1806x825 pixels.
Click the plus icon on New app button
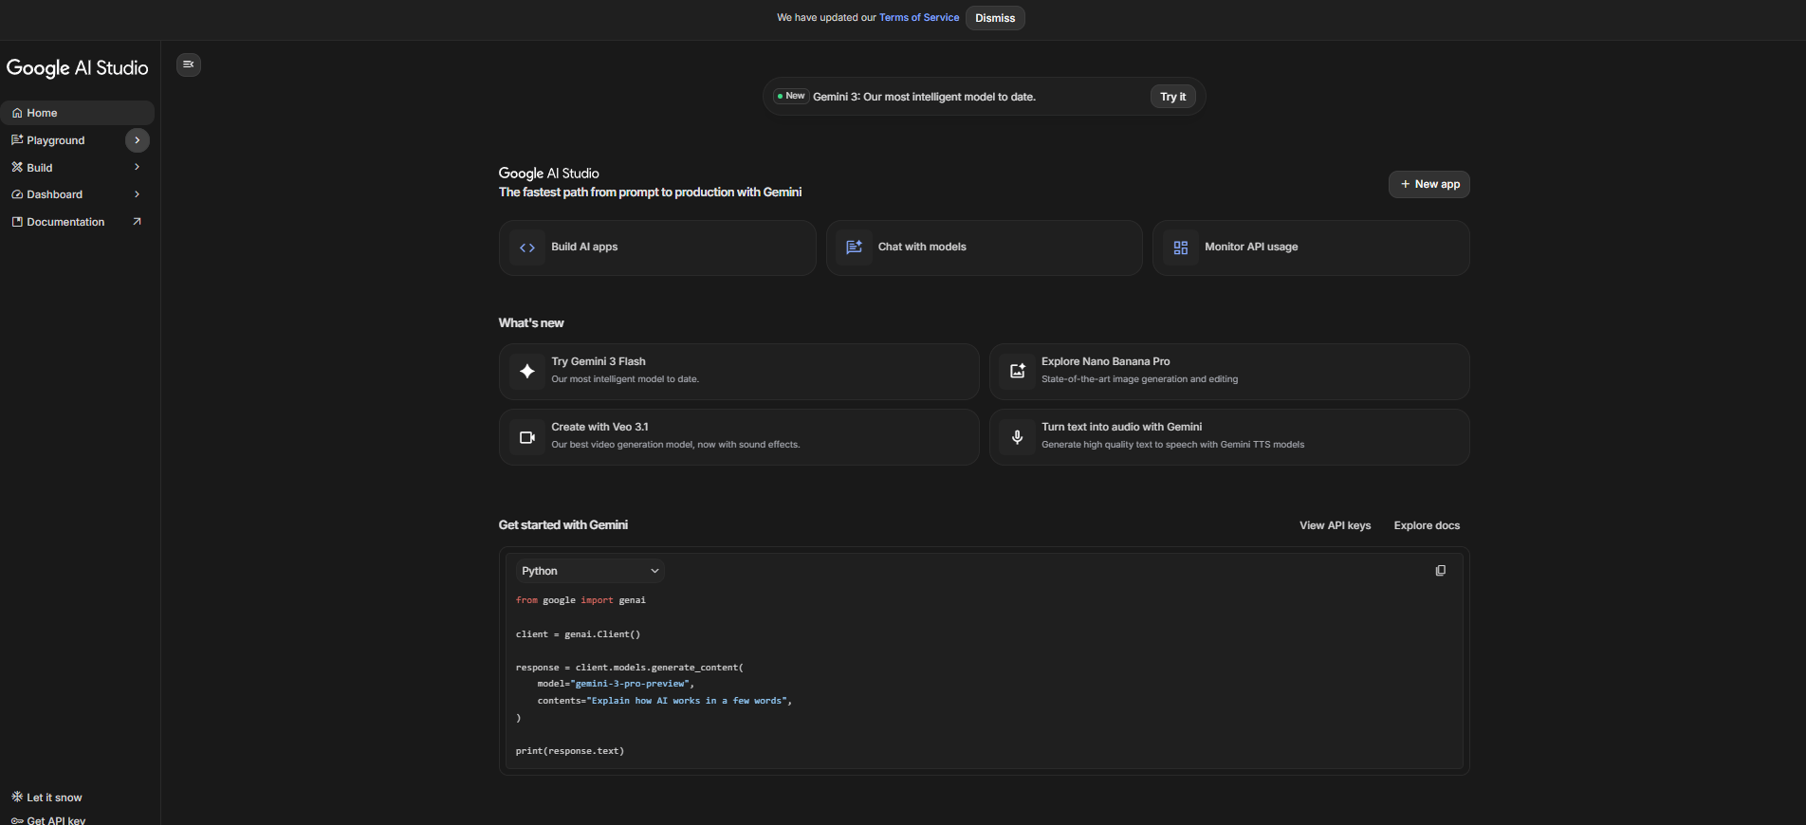pos(1405,184)
